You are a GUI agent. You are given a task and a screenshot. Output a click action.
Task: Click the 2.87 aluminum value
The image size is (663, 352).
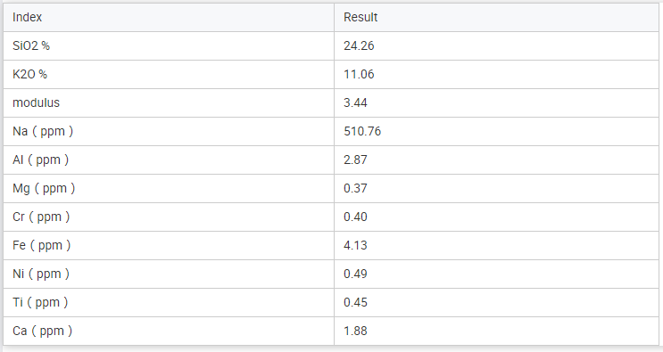click(355, 160)
